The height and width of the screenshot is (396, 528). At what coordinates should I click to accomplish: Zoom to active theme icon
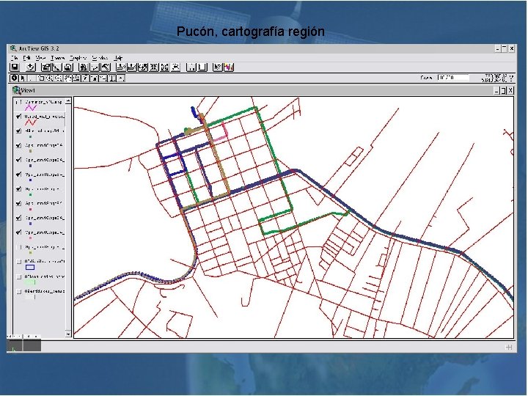click(131, 67)
